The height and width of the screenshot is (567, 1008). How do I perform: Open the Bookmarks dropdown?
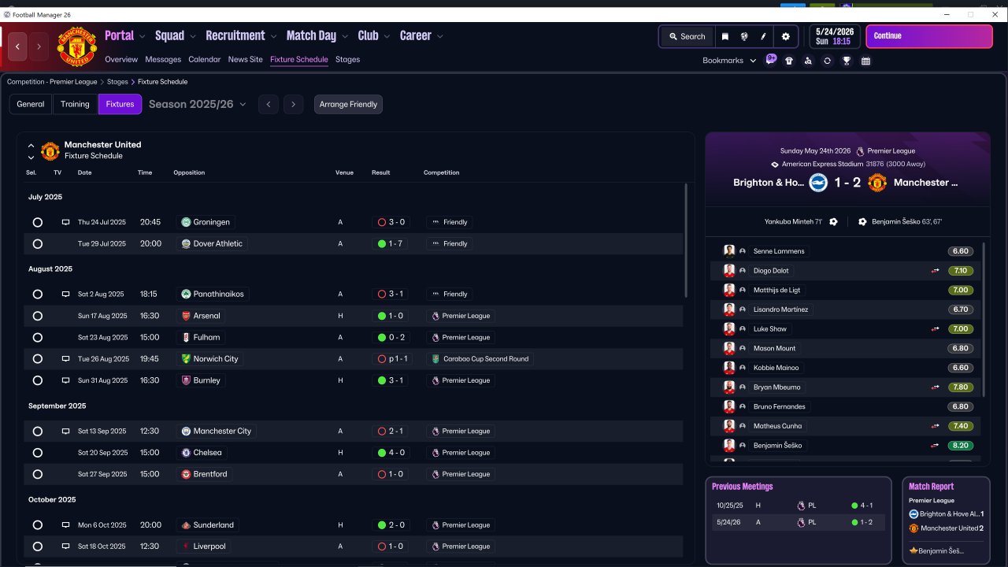pos(729,61)
